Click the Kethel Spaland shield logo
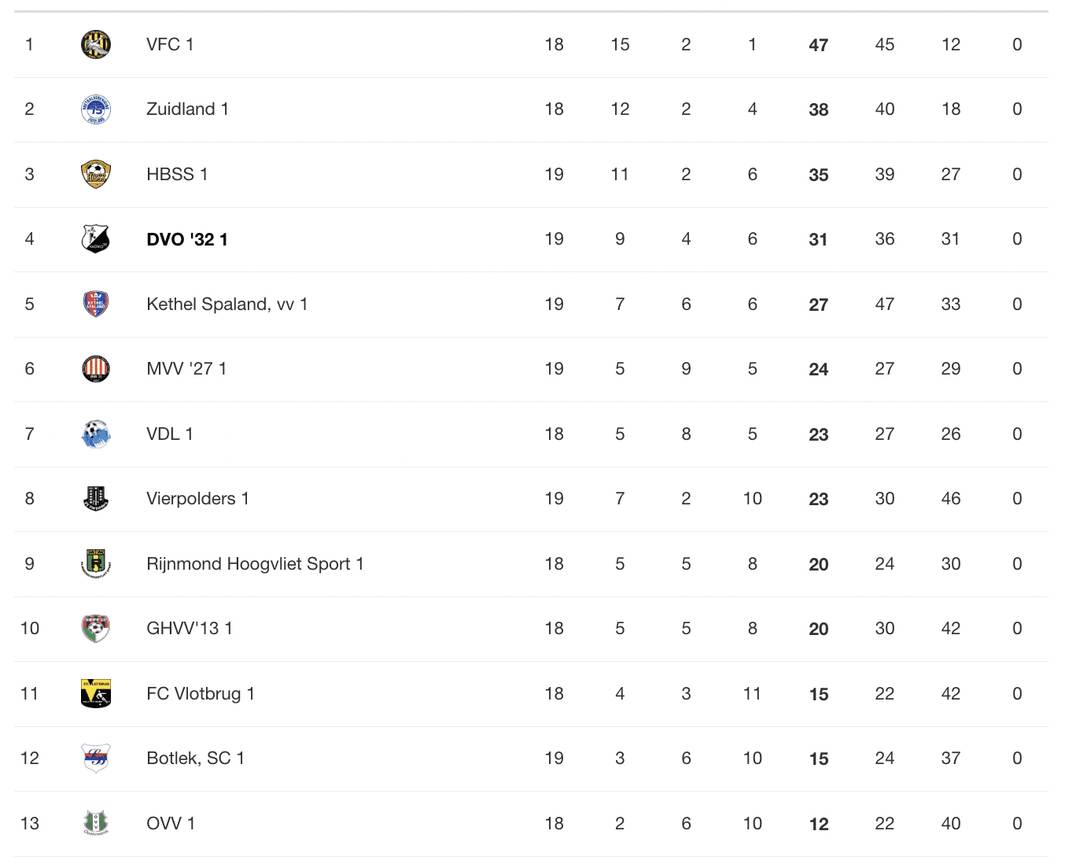 click(96, 304)
